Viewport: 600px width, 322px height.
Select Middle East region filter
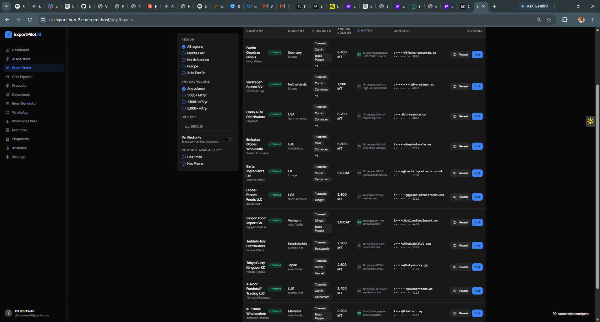click(x=184, y=53)
